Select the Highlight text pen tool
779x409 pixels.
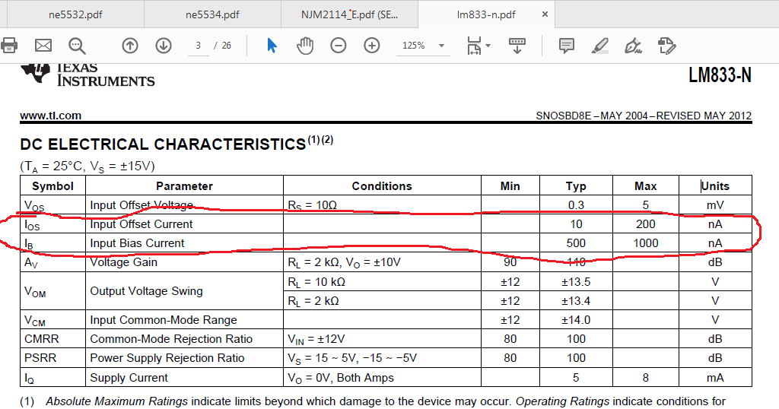[600, 46]
